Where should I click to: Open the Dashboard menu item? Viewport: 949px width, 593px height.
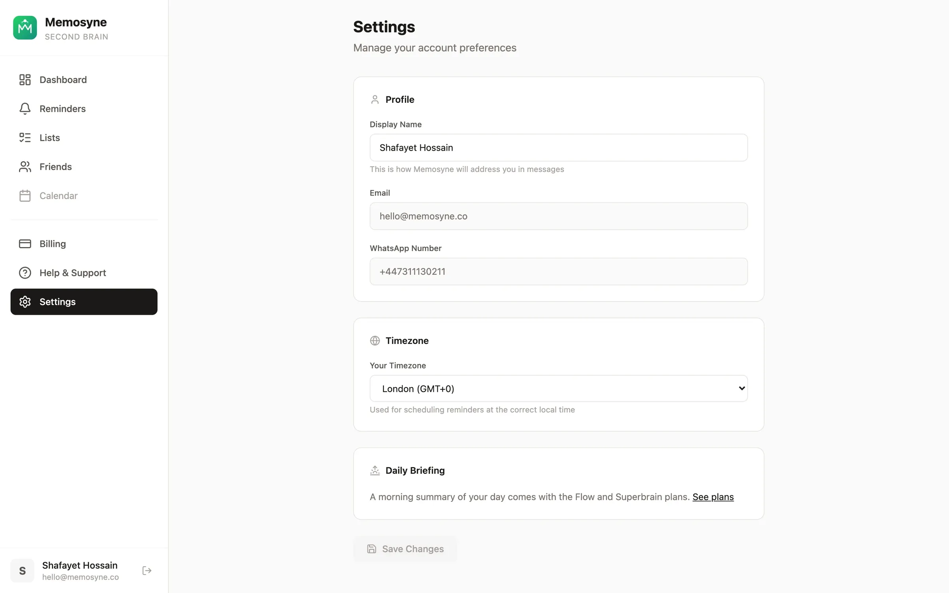84,80
